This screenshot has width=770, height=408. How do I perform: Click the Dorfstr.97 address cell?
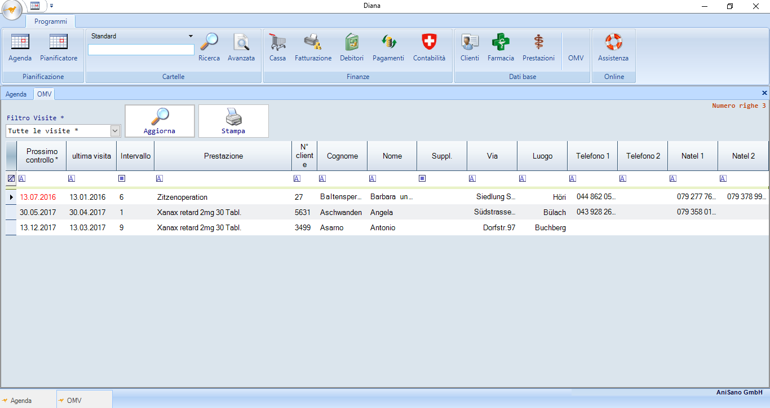pos(492,228)
